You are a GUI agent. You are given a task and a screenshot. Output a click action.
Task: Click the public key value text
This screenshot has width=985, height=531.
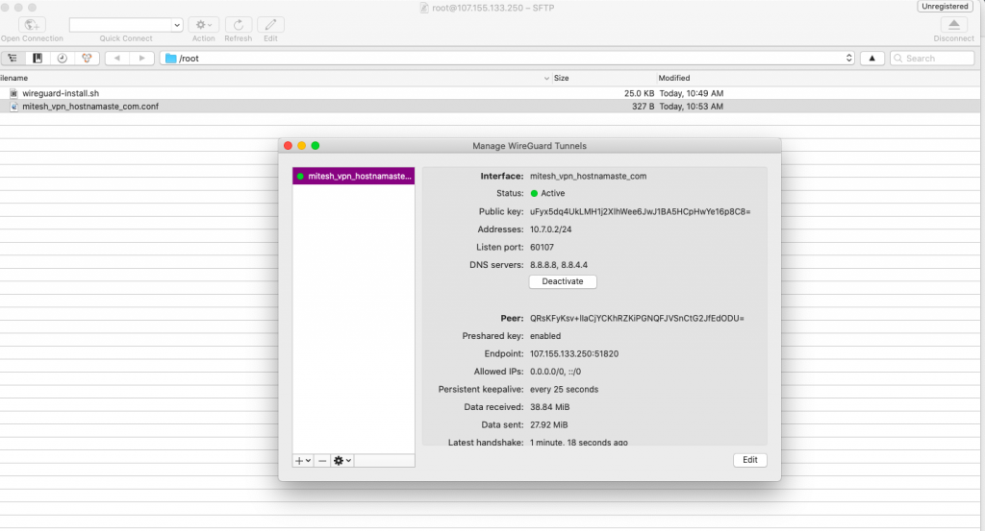640,212
